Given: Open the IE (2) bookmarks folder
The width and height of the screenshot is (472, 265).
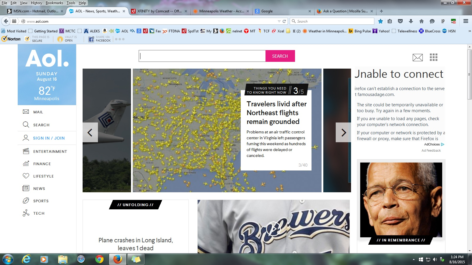Looking at the screenshot, I should (294, 31).
